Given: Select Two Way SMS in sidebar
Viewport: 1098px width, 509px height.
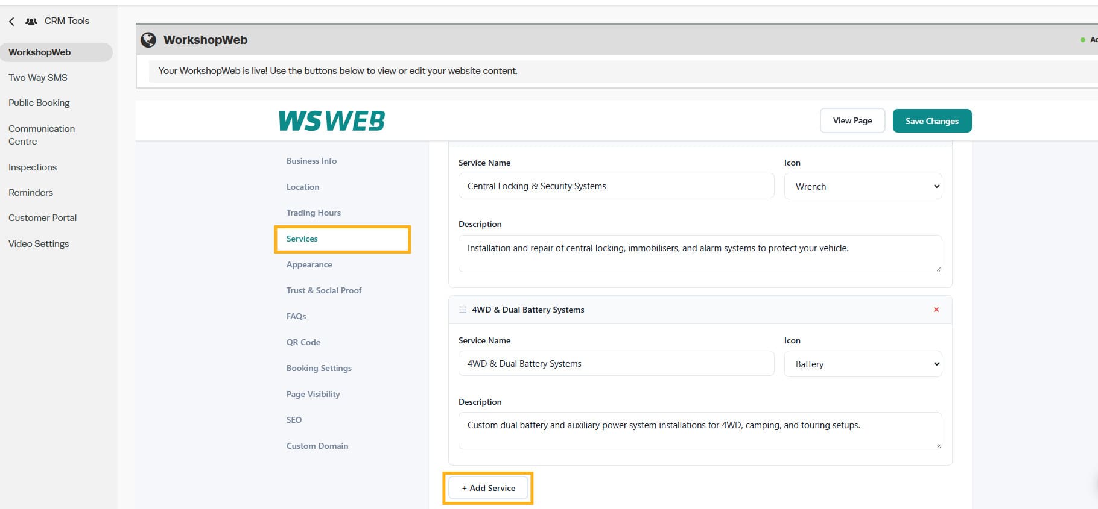Looking at the screenshot, I should click(x=38, y=78).
